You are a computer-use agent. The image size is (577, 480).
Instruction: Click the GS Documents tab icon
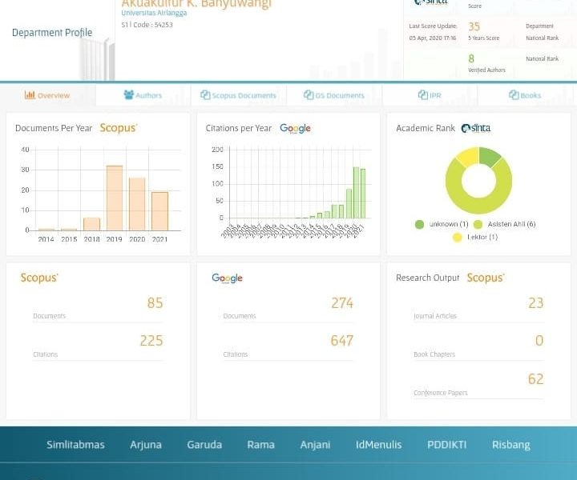pyautogui.click(x=309, y=95)
